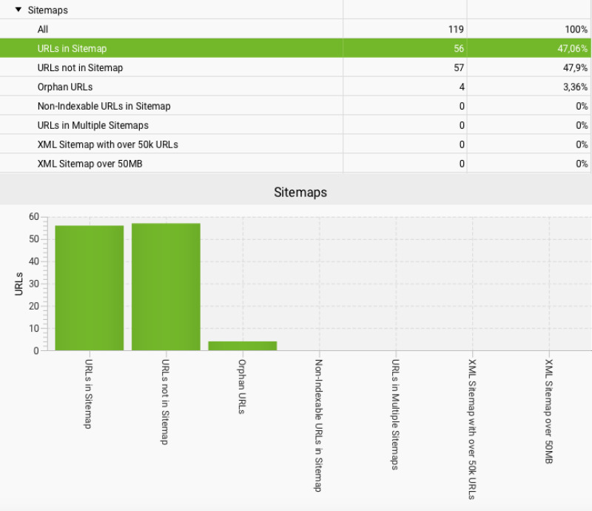Open the URLs not in Sitemap filter
The width and height of the screenshot is (592, 511).
pos(80,68)
